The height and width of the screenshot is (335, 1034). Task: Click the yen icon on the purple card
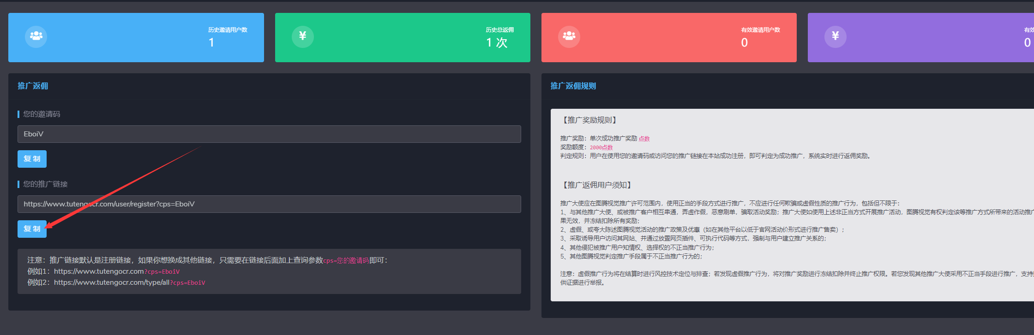(836, 36)
